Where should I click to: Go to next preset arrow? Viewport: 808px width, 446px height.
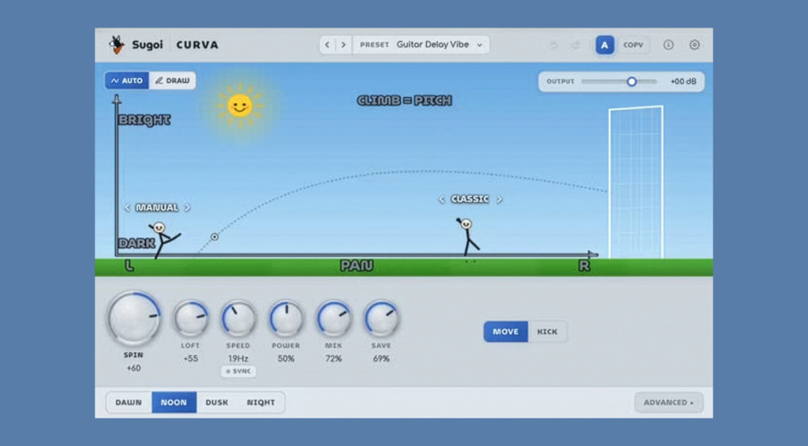point(344,45)
